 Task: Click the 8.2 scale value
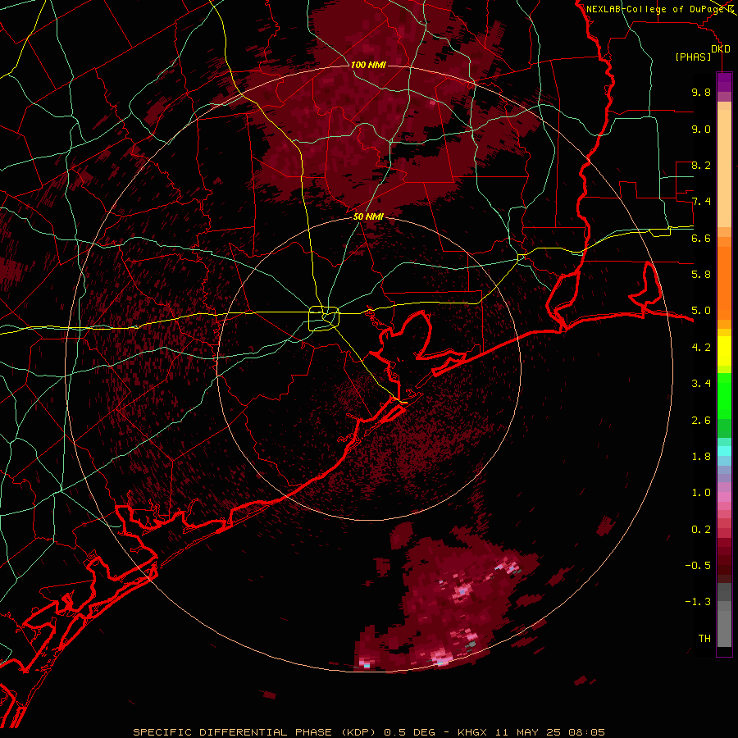tap(701, 165)
